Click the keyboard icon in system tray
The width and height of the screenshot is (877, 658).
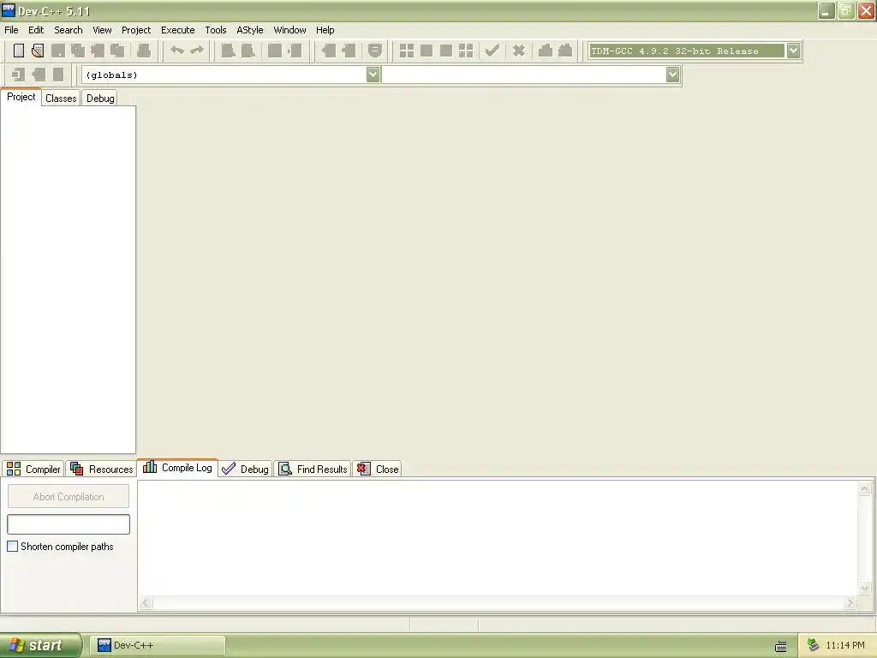click(x=781, y=646)
